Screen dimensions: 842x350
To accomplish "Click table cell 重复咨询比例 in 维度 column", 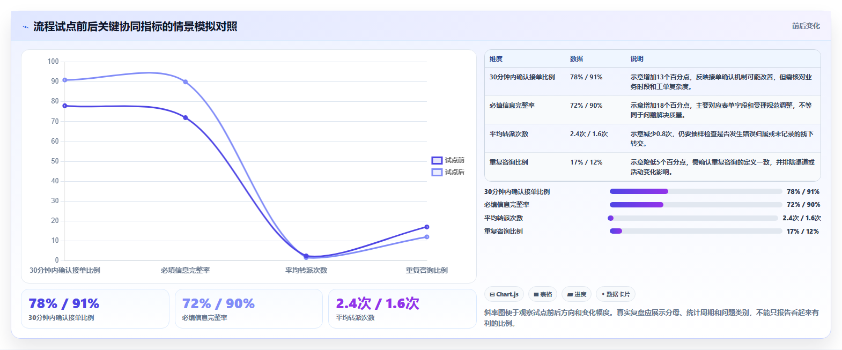I will point(509,162).
